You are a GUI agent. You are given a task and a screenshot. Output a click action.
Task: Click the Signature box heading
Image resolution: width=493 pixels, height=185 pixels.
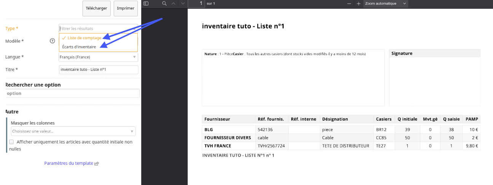coord(402,53)
